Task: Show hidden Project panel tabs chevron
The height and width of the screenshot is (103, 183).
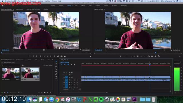Action: pyautogui.click(x=53, y=60)
